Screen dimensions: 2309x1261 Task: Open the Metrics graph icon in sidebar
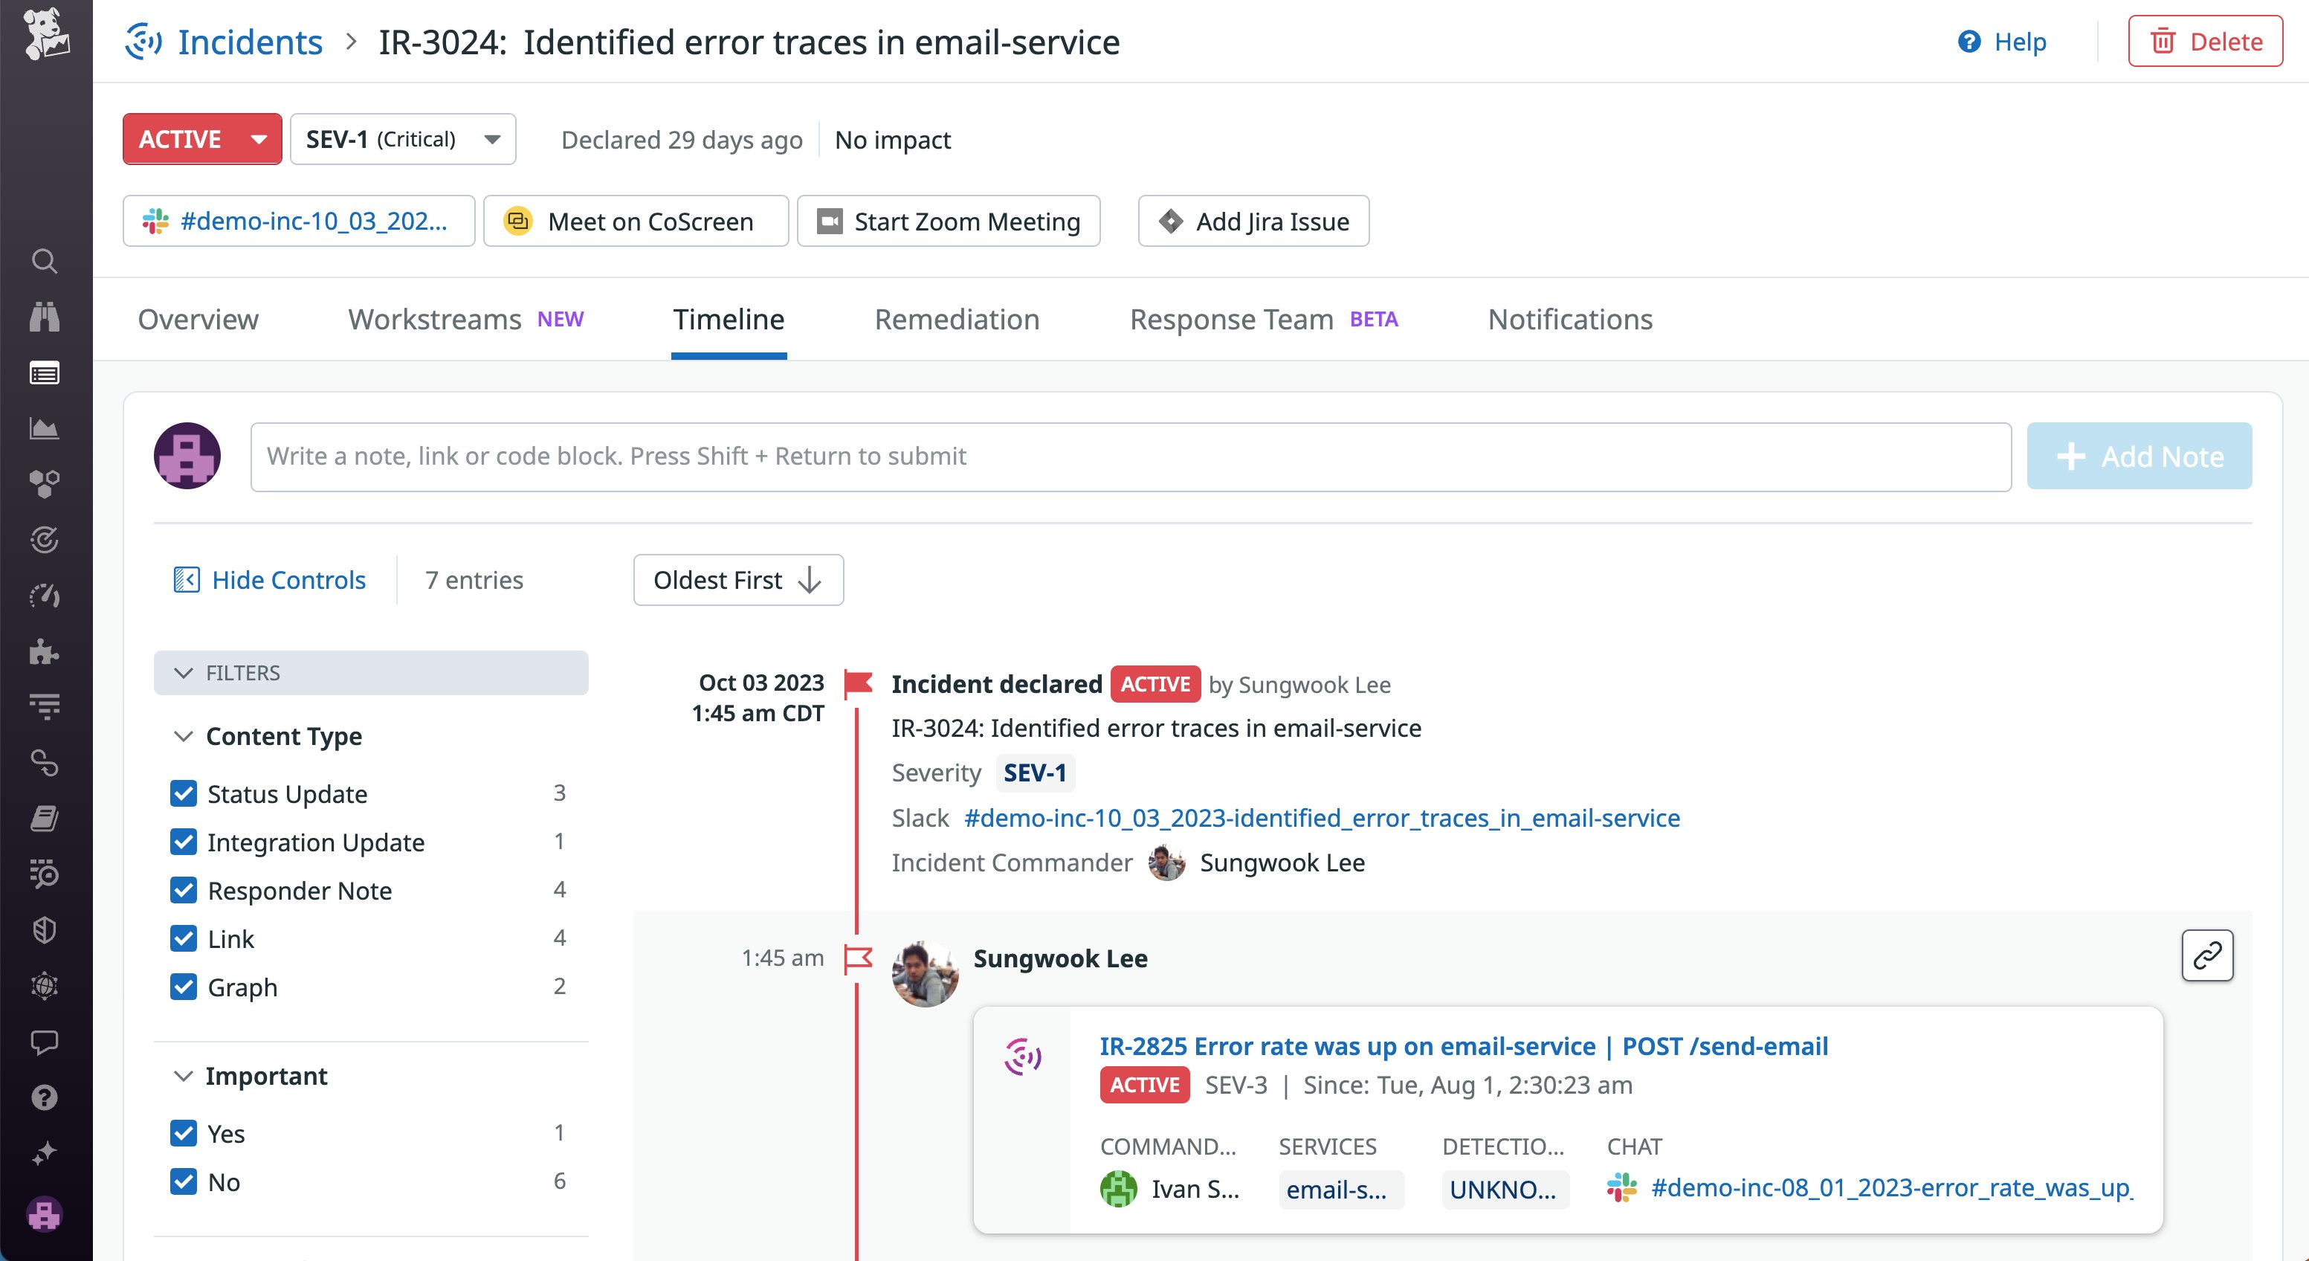click(44, 428)
